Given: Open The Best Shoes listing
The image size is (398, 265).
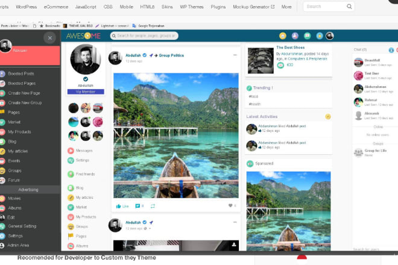Looking at the screenshot, I should (x=291, y=48).
